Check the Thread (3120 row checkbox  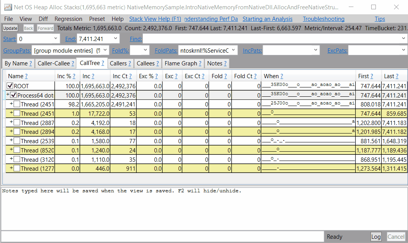tap(17, 159)
